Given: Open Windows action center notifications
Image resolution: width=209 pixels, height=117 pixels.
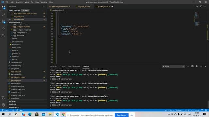Looking at the screenshot, I should pos(205,114).
